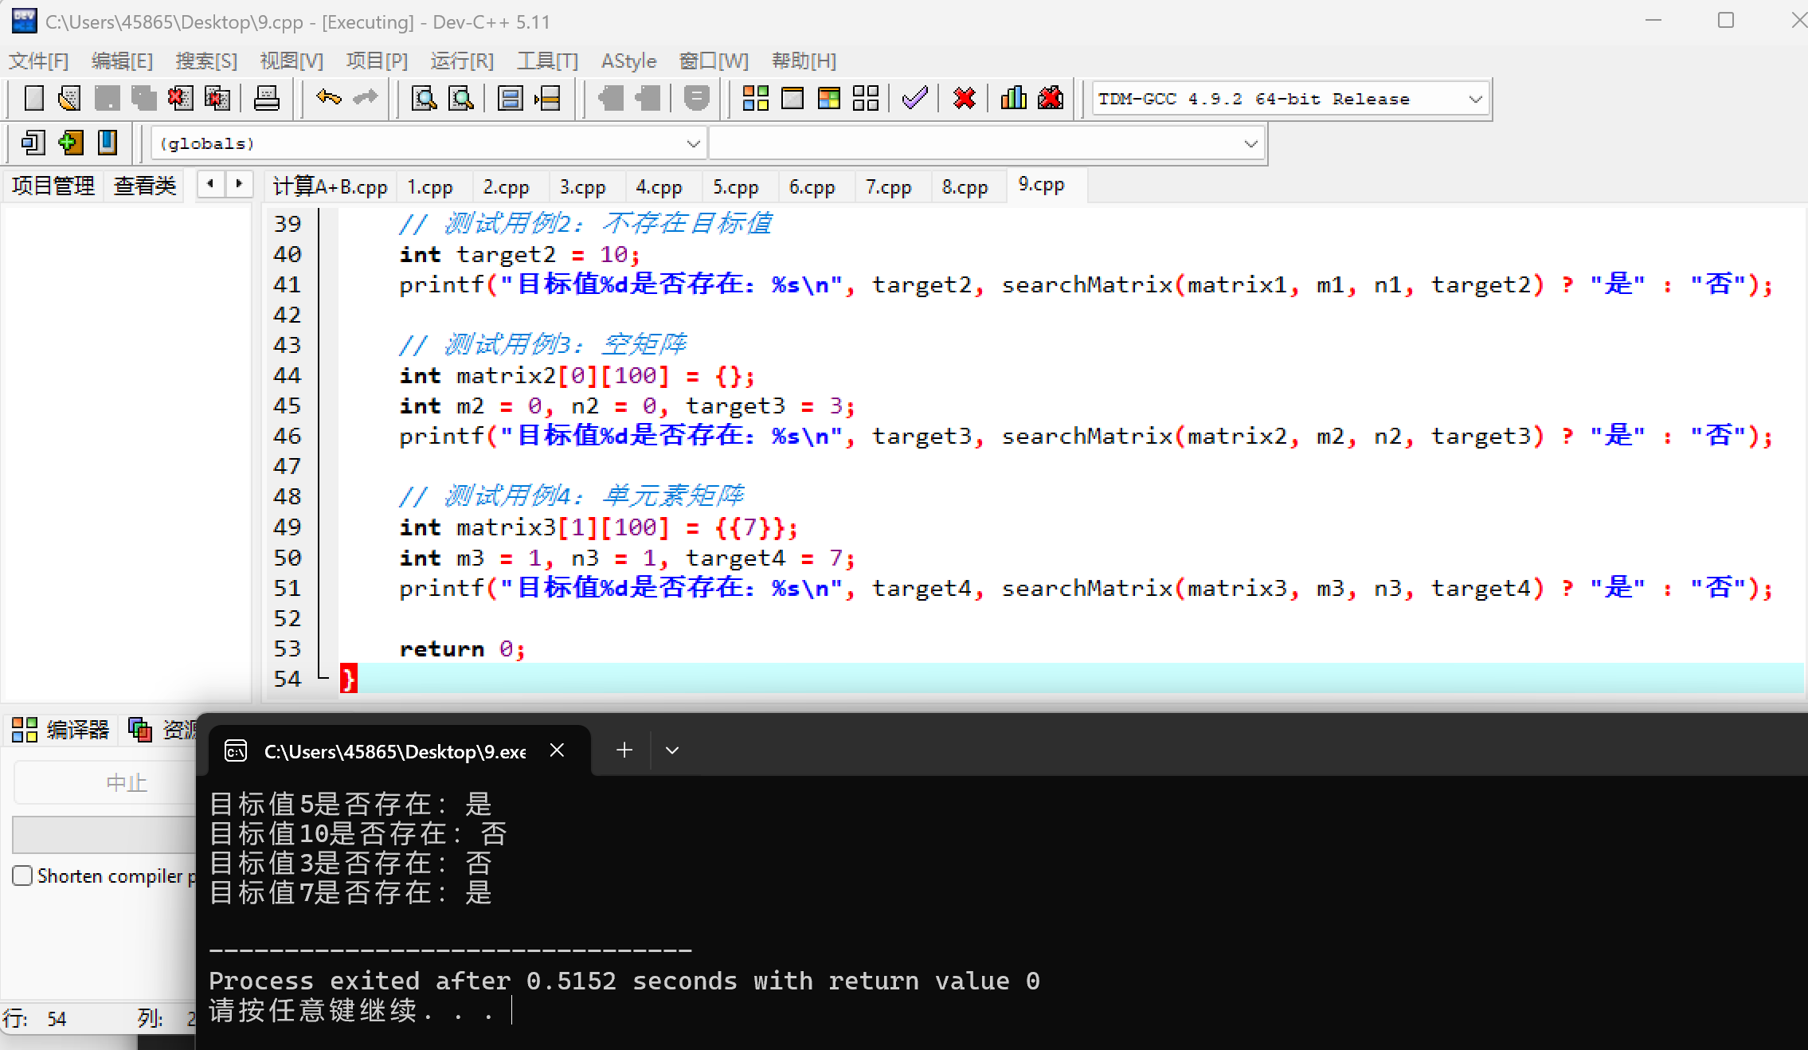This screenshot has width=1808, height=1050.
Task: Click the Undo arrow icon
Action: pyautogui.click(x=328, y=99)
